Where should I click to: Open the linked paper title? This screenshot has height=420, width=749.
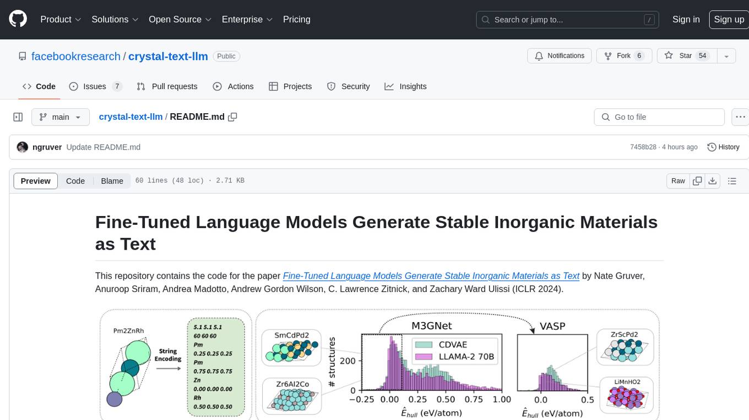[x=431, y=276]
